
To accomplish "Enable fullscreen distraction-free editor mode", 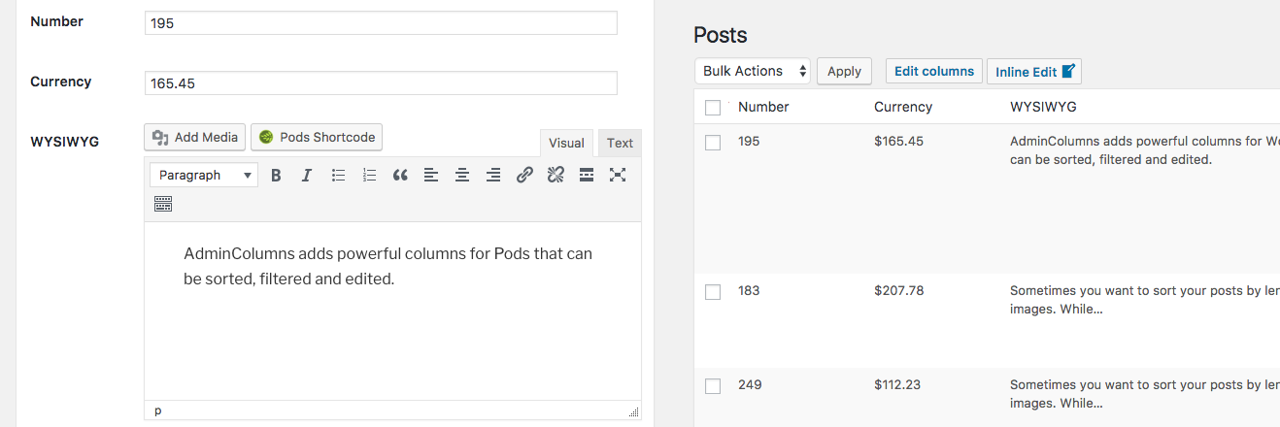I will point(618,176).
